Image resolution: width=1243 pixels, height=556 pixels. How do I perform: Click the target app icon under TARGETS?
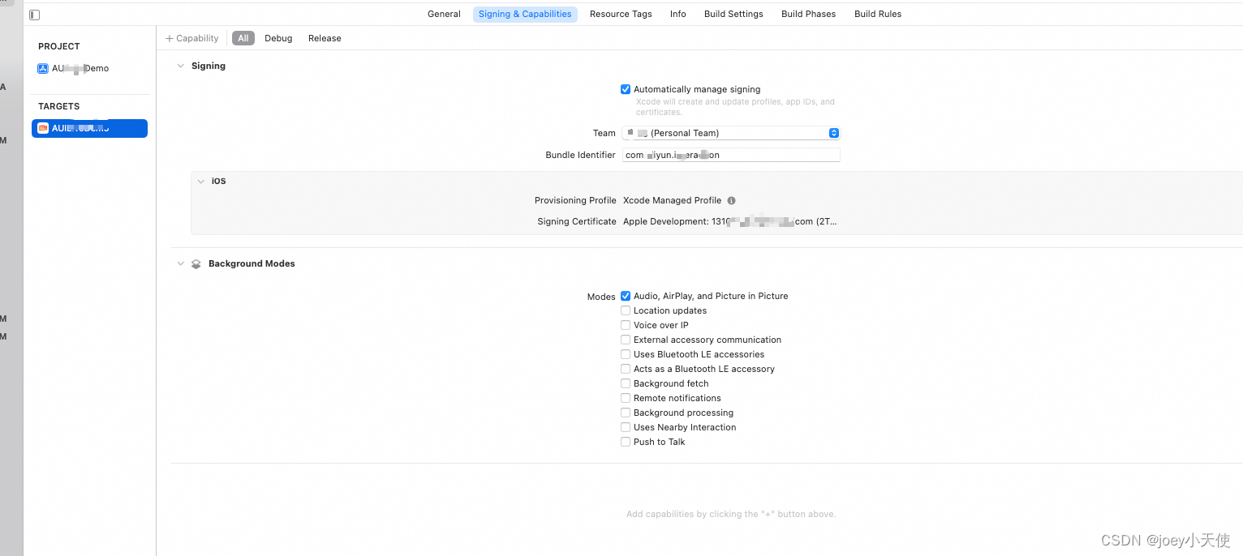[43, 128]
